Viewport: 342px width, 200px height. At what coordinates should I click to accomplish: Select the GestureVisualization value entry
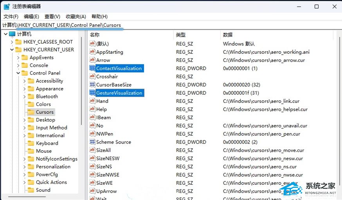pos(119,93)
